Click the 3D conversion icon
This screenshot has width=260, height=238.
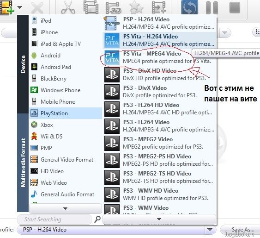click(114, 8)
